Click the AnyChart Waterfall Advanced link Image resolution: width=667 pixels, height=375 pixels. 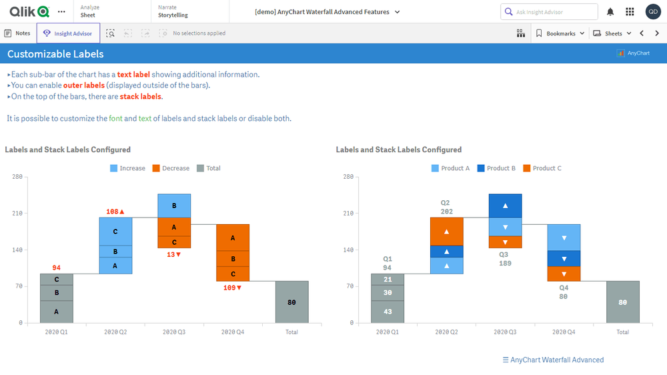553,360
